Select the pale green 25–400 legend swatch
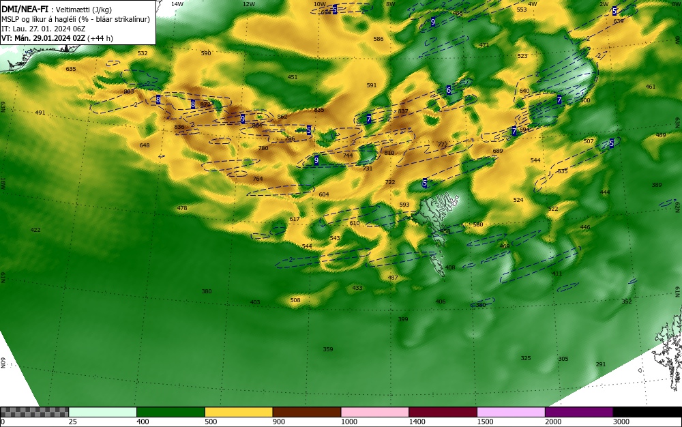 (103, 412)
